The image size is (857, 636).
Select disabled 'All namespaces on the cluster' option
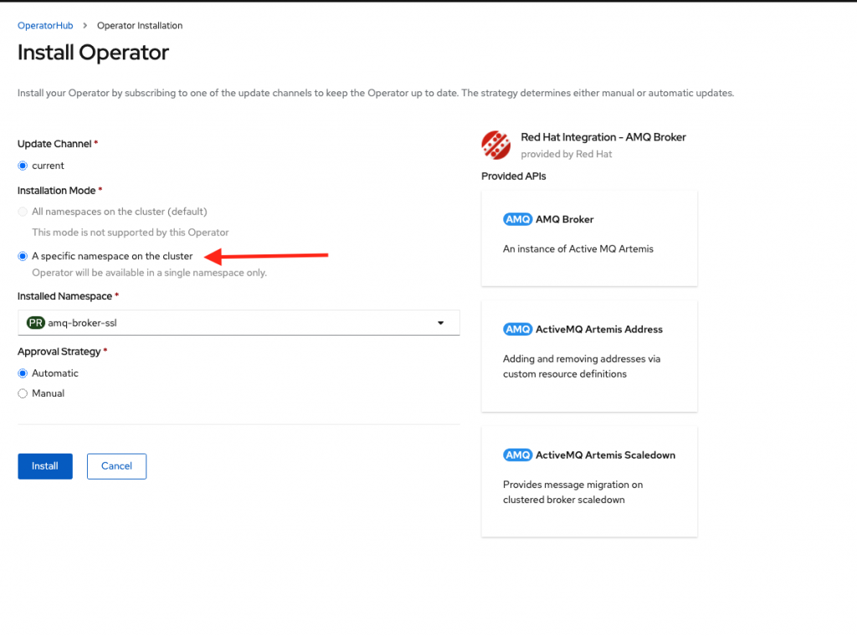pos(23,212)
